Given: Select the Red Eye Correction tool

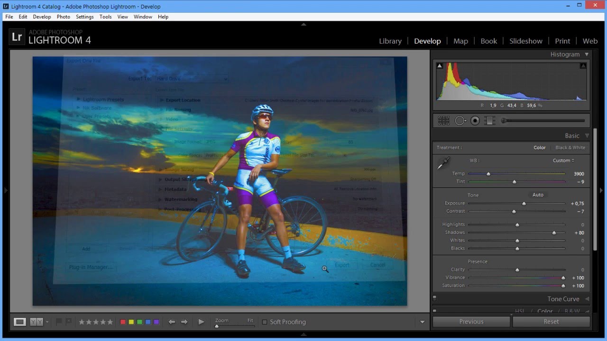Looking at the screenshot, I should 475,121.
